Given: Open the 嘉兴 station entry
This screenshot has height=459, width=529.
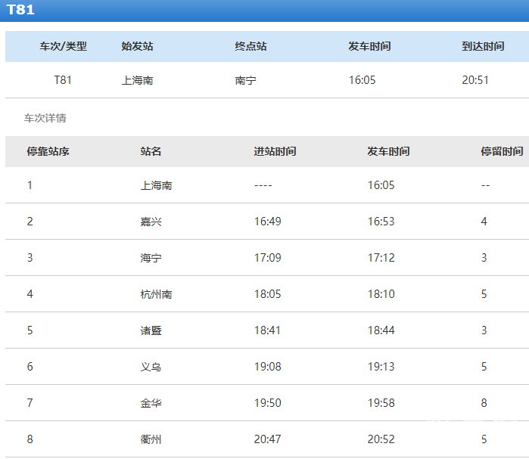Looking at the screenshot, I should [x=151, y=222].
